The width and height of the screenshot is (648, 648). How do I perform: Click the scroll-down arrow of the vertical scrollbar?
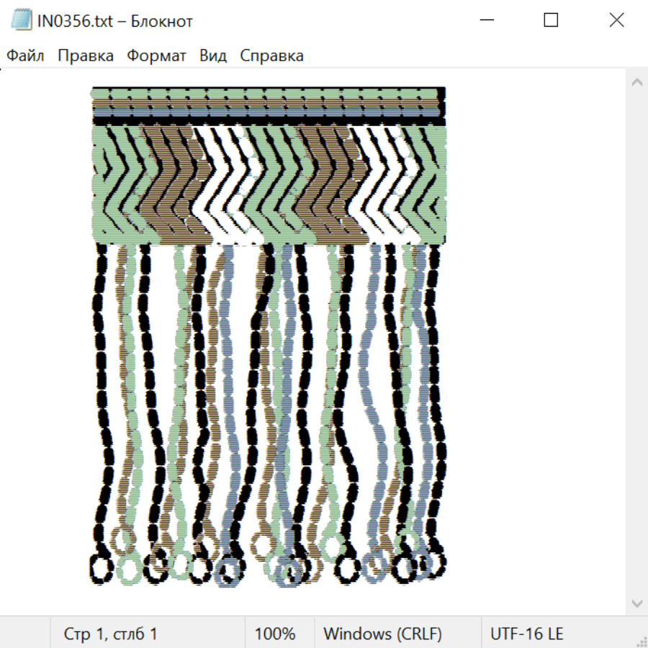[637, 603]
